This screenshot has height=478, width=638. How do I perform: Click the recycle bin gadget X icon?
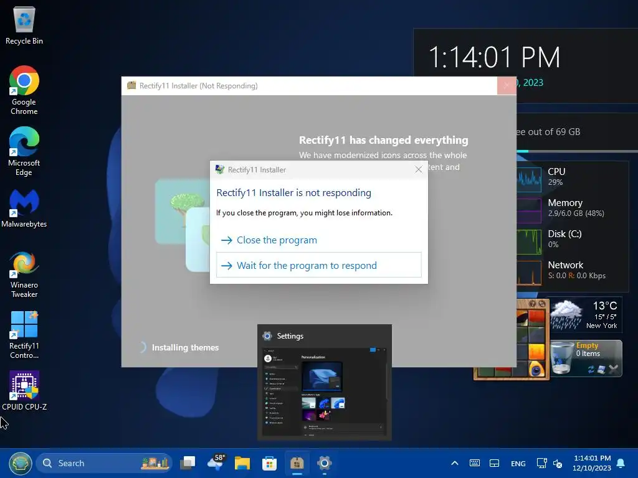613,369
